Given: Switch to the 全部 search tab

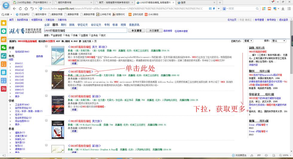Looking at the screenshot, I should coord(47,25).
